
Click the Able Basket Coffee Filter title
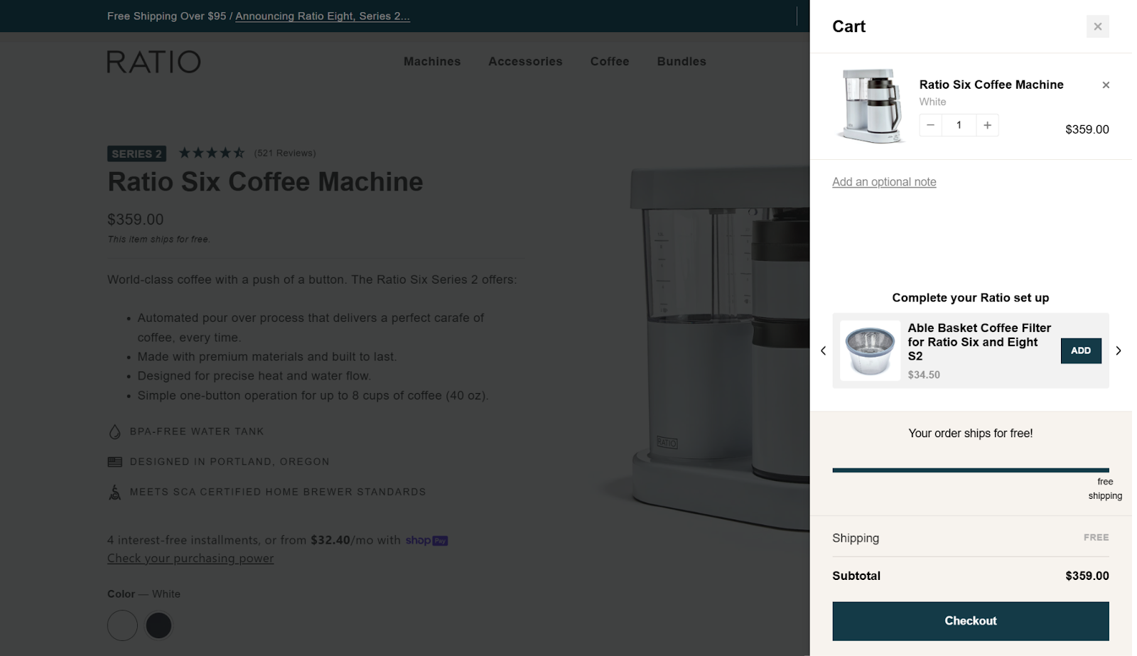(979, 342)
